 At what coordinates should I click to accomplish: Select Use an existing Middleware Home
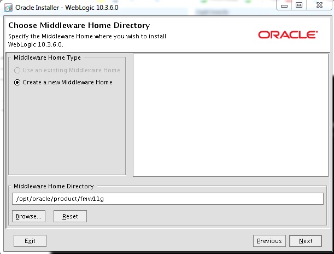[17, 70]
